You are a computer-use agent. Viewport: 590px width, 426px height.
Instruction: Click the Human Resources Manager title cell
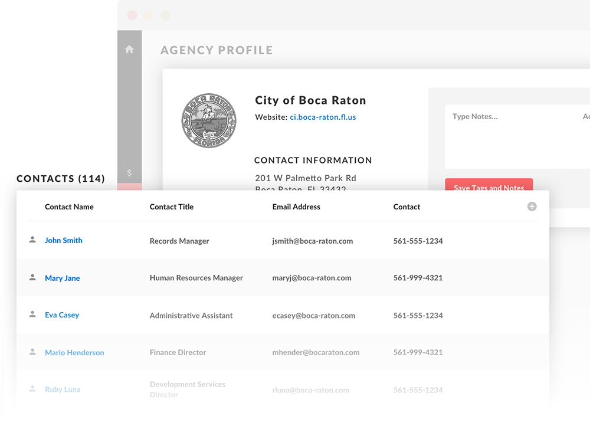click(x=196, y=278)
